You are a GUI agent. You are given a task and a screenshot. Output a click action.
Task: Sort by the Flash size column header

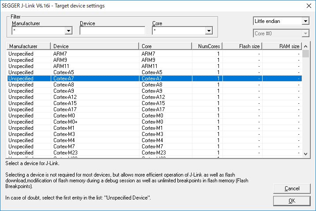tap(242, 46)
